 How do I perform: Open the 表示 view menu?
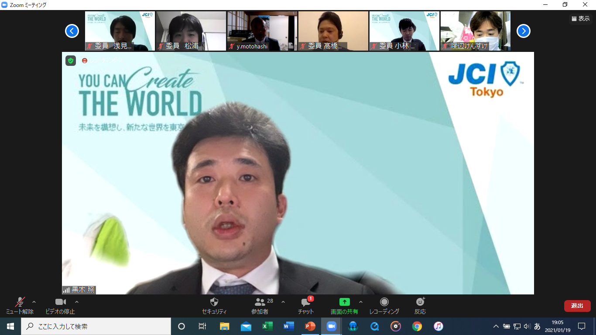(x=580, y=19)
